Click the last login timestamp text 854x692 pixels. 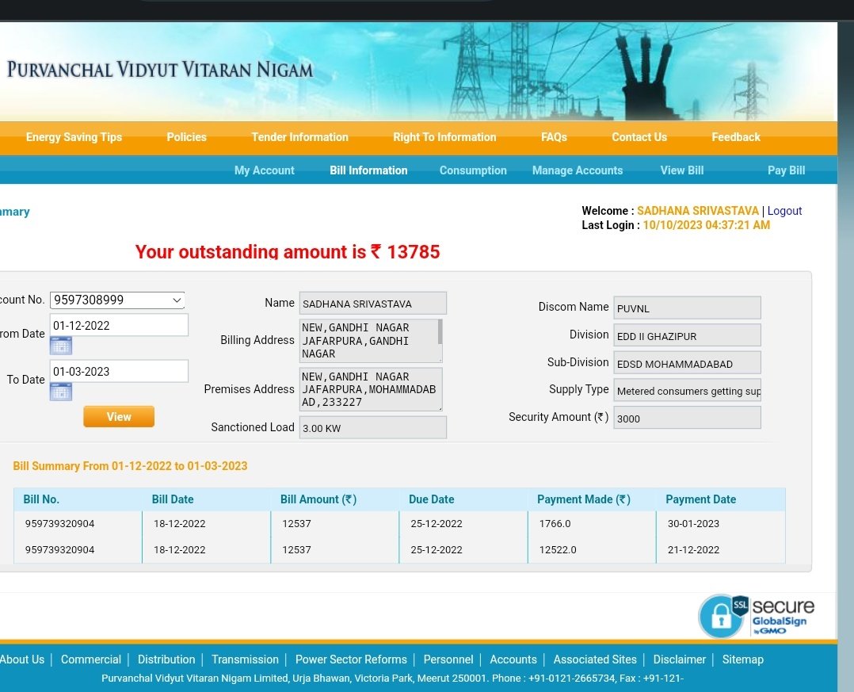point(707,225)
